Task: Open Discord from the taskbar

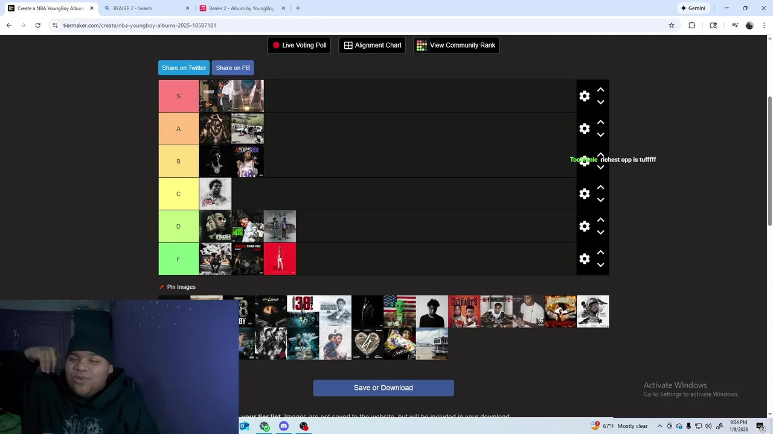Action: (x=284, y=426)
